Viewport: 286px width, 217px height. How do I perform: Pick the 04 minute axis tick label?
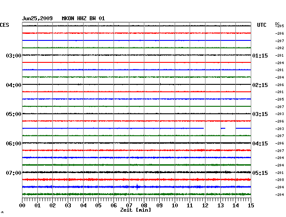click(83, 206)
